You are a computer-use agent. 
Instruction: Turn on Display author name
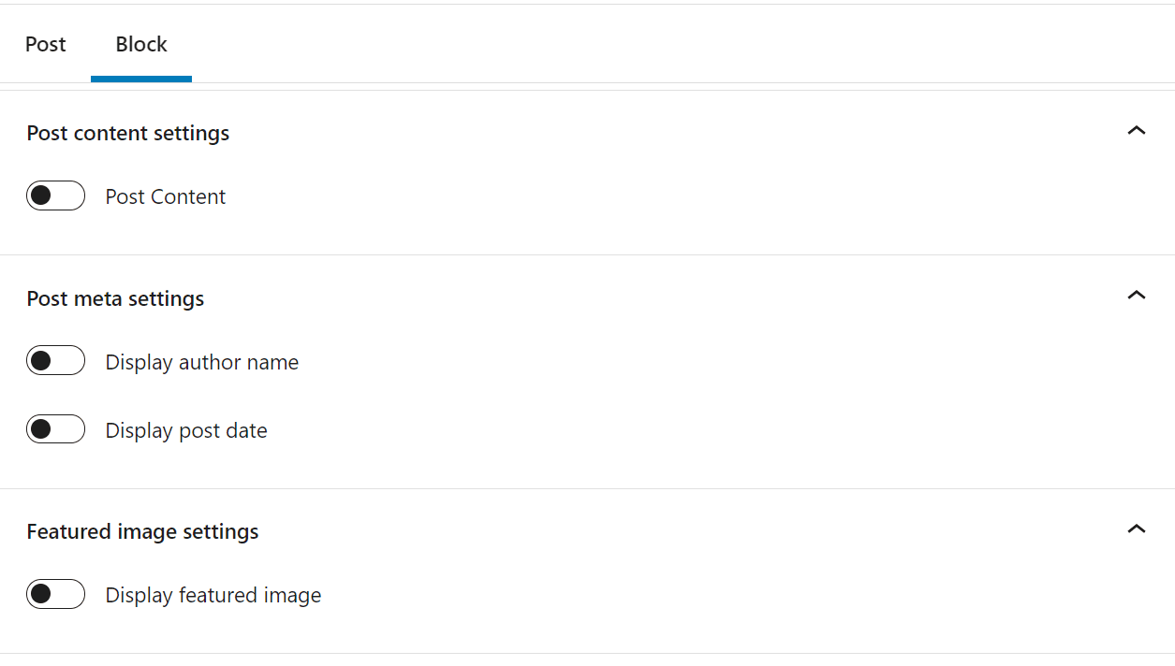tap(55, 360)
